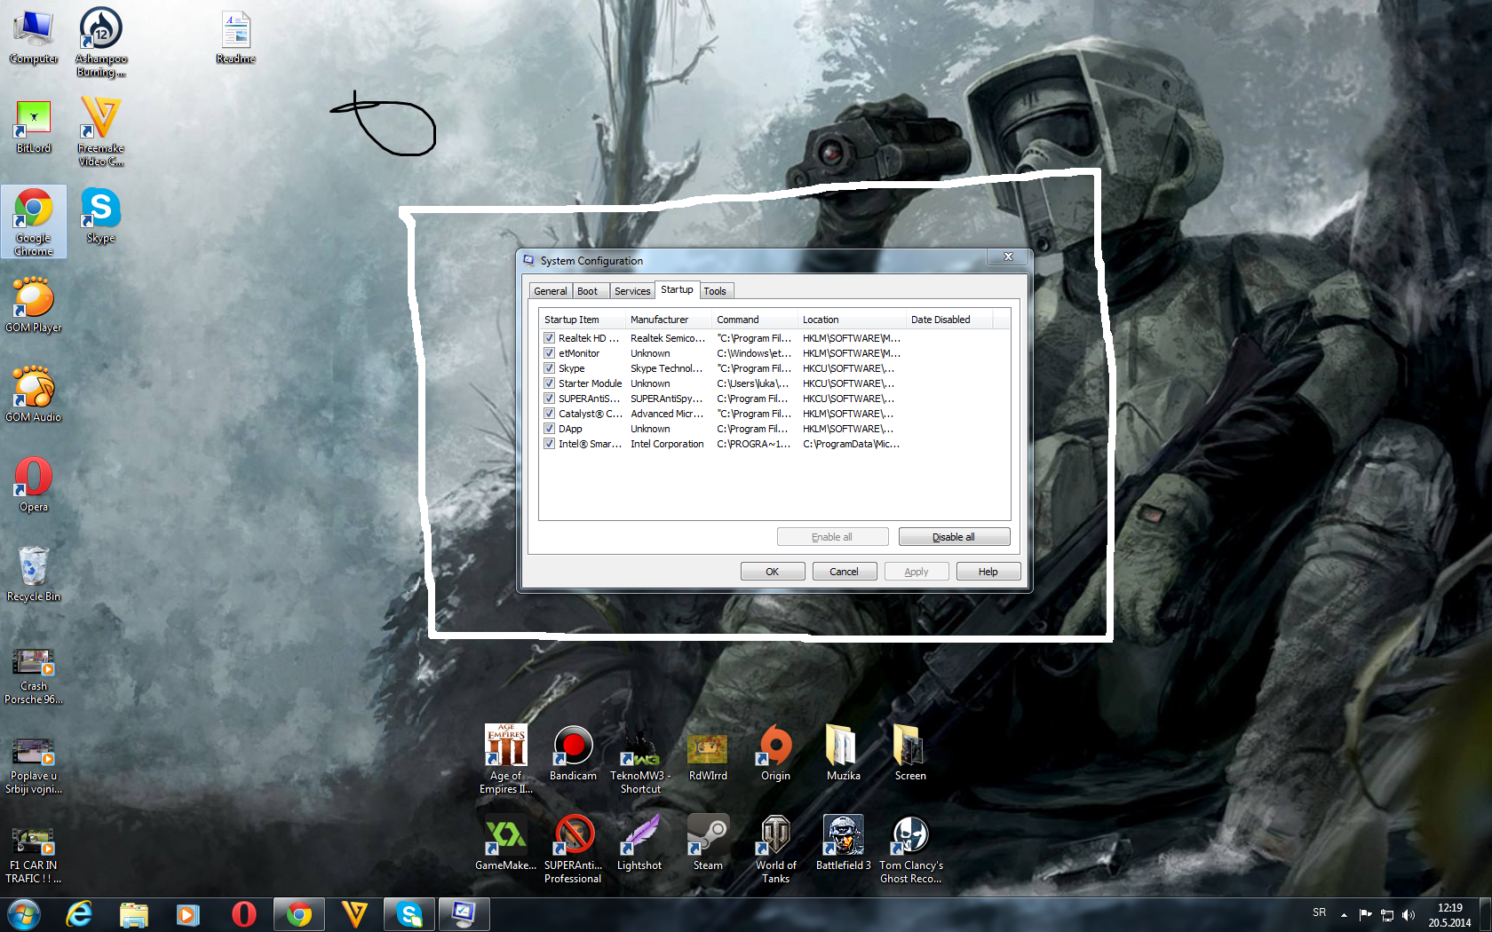The width and height of the screenshot is (1492, 932).
Task: Disable Skype startup item checkbox
Action: click(x=550, y=368)
